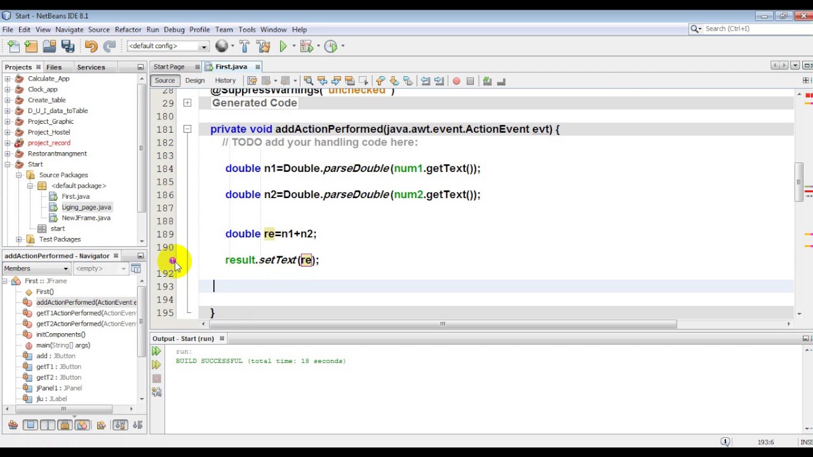
Task: Click the Re-run green arrows in Output
Action: click(x=156, y=351)
